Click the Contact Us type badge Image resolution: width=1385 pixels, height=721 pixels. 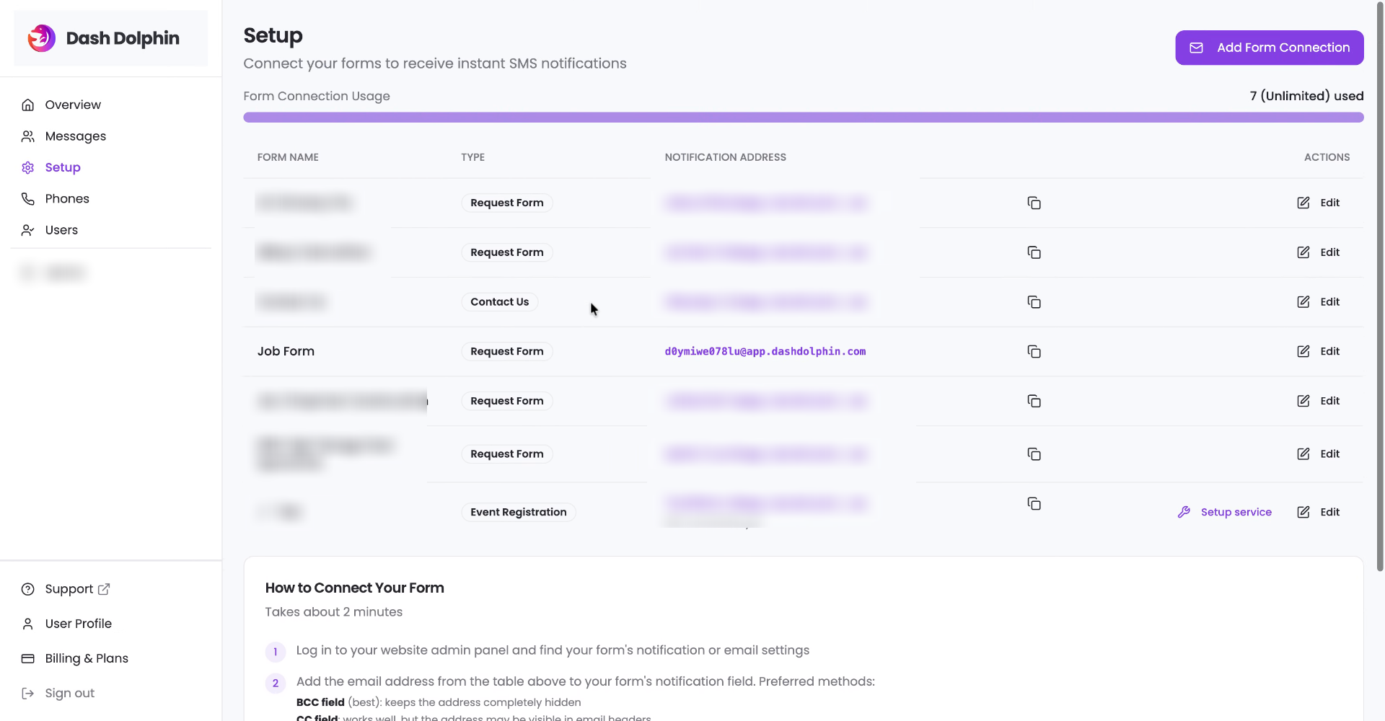click(500, 302)
